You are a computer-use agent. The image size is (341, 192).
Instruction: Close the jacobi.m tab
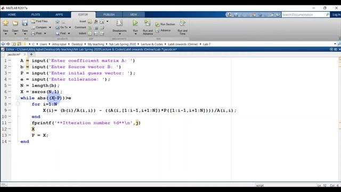pos(25,54)
